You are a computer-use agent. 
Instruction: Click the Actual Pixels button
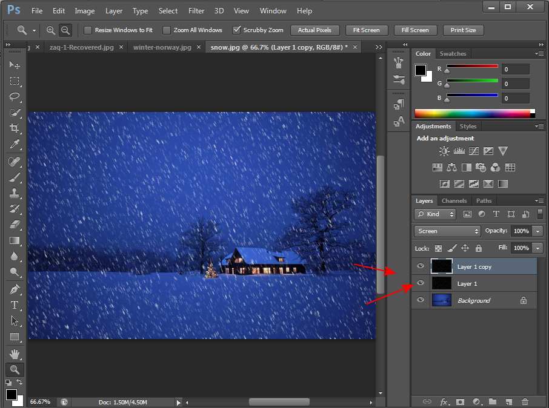[x=314, y=30]
